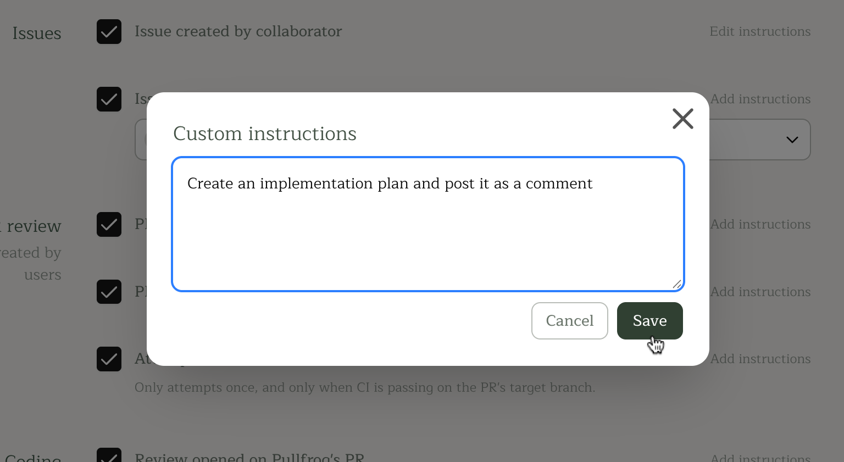
Task: Uncheck 'Issue created by collaborator'
Action: (109, 32)
